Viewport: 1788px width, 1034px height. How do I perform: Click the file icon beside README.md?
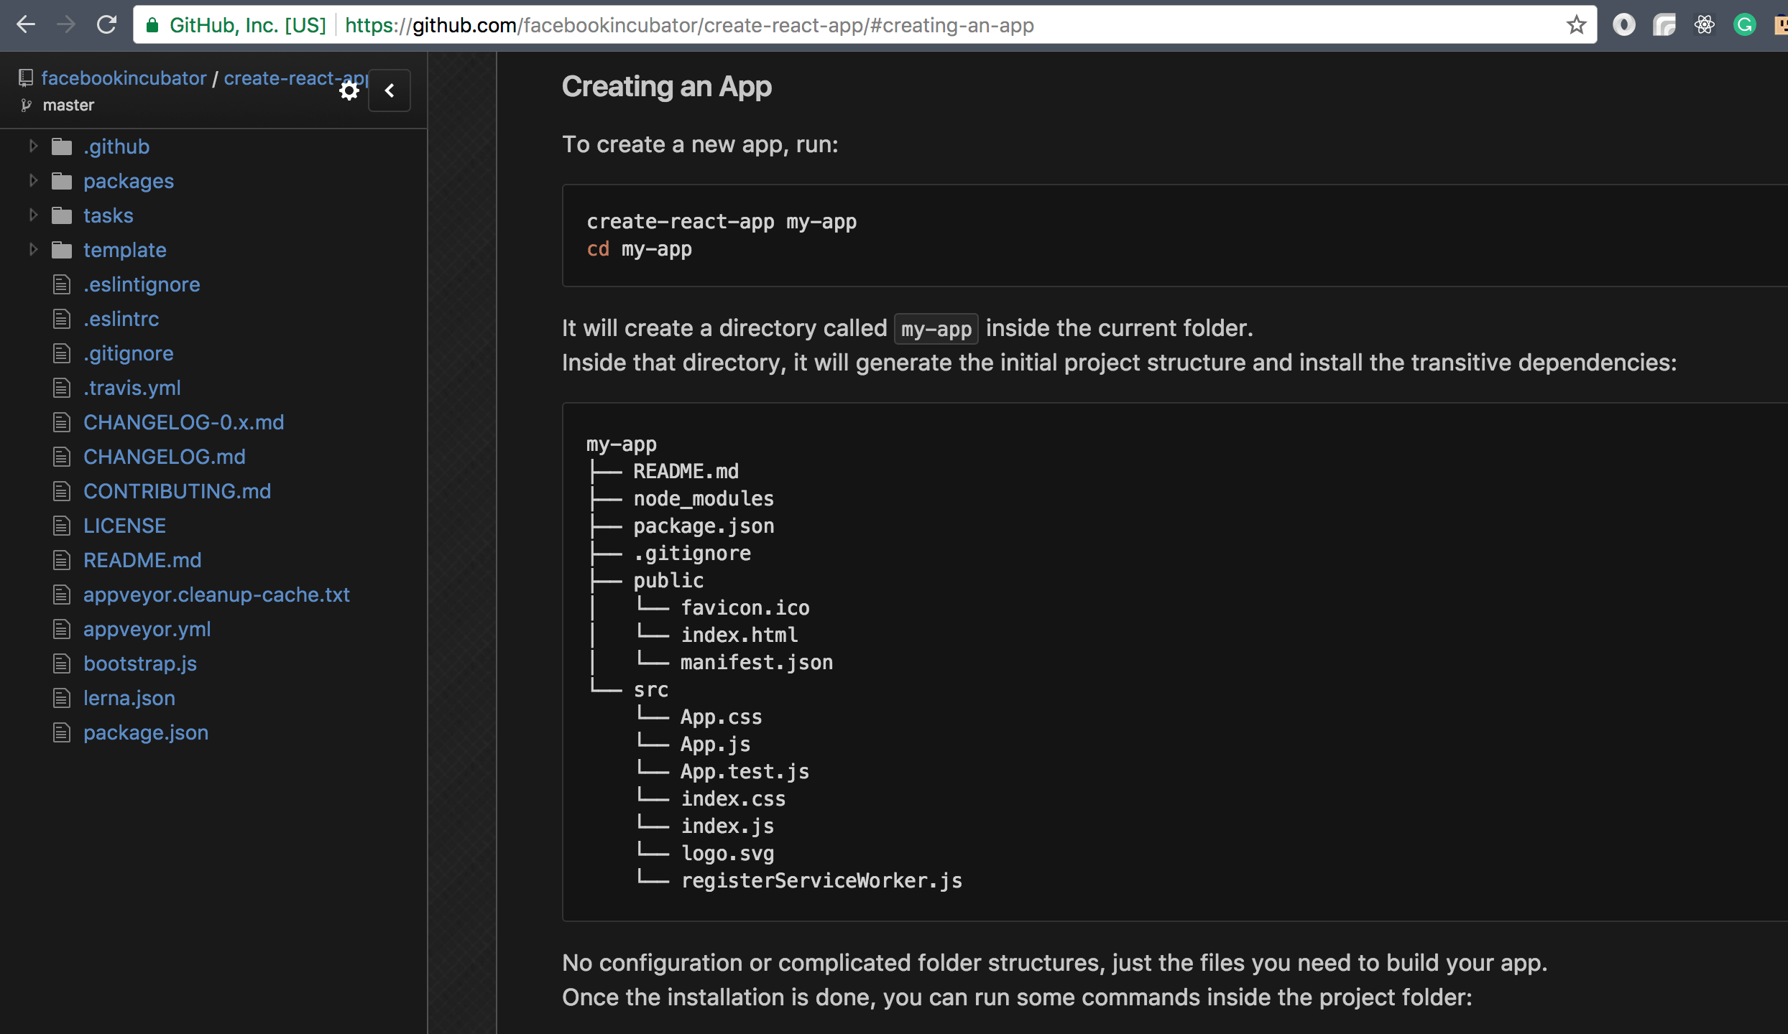[62, 560]
